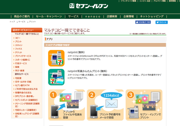Open ネットショッピング navigation item

[x=151, y=16]
